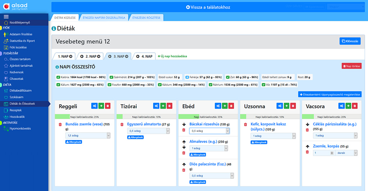Delete the Tízórai meal with red trash
368x191 pixels.
coord(170,106)
